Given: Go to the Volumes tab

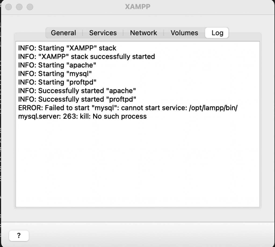Looking at the screenshot, I should (x=184, y=33).
